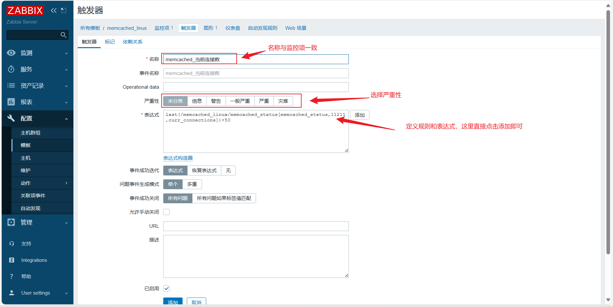Open 主机群组 in the sidebar
This screenshot has height=307, width=613.
(x=42, y=133)
